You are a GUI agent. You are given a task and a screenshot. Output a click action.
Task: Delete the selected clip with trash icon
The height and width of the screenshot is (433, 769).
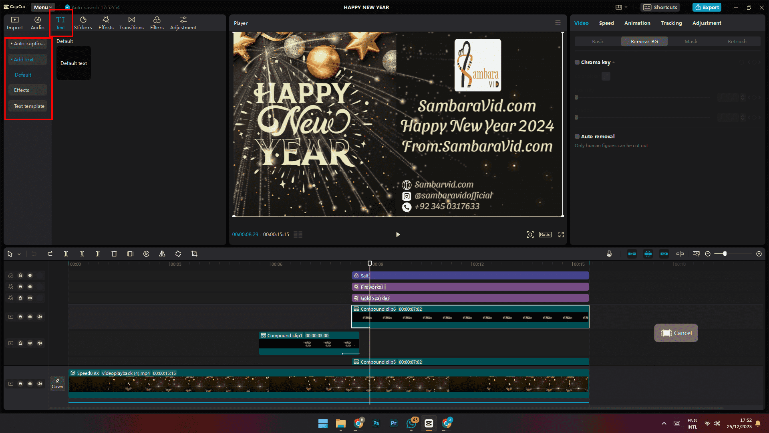click(x=114, y=254)
